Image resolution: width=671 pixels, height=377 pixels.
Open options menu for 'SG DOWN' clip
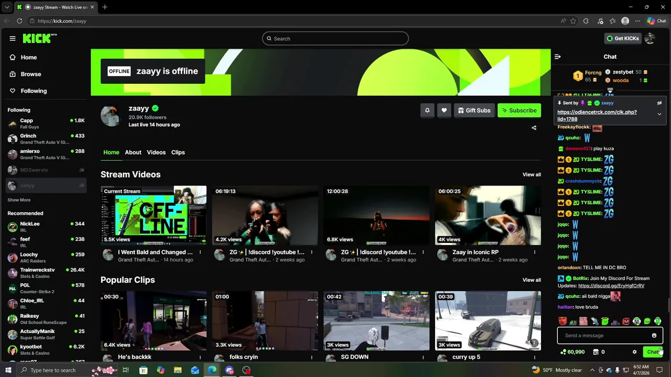[x=423, y=358]
